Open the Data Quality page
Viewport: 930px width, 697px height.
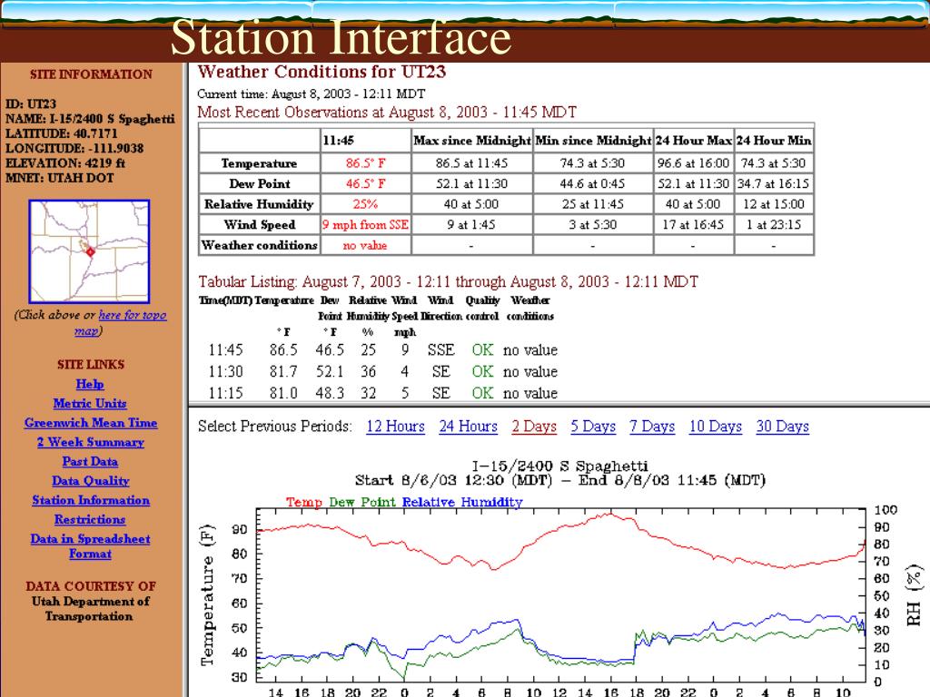pyautogui.click(x=91, y=481)
